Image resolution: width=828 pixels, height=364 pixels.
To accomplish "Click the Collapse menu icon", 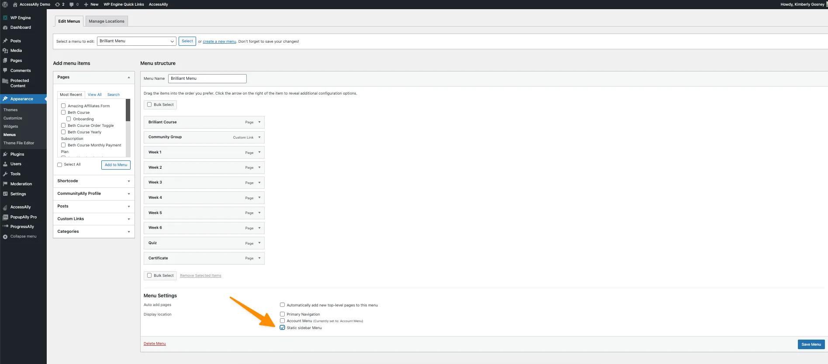I will tap(5, 237).
